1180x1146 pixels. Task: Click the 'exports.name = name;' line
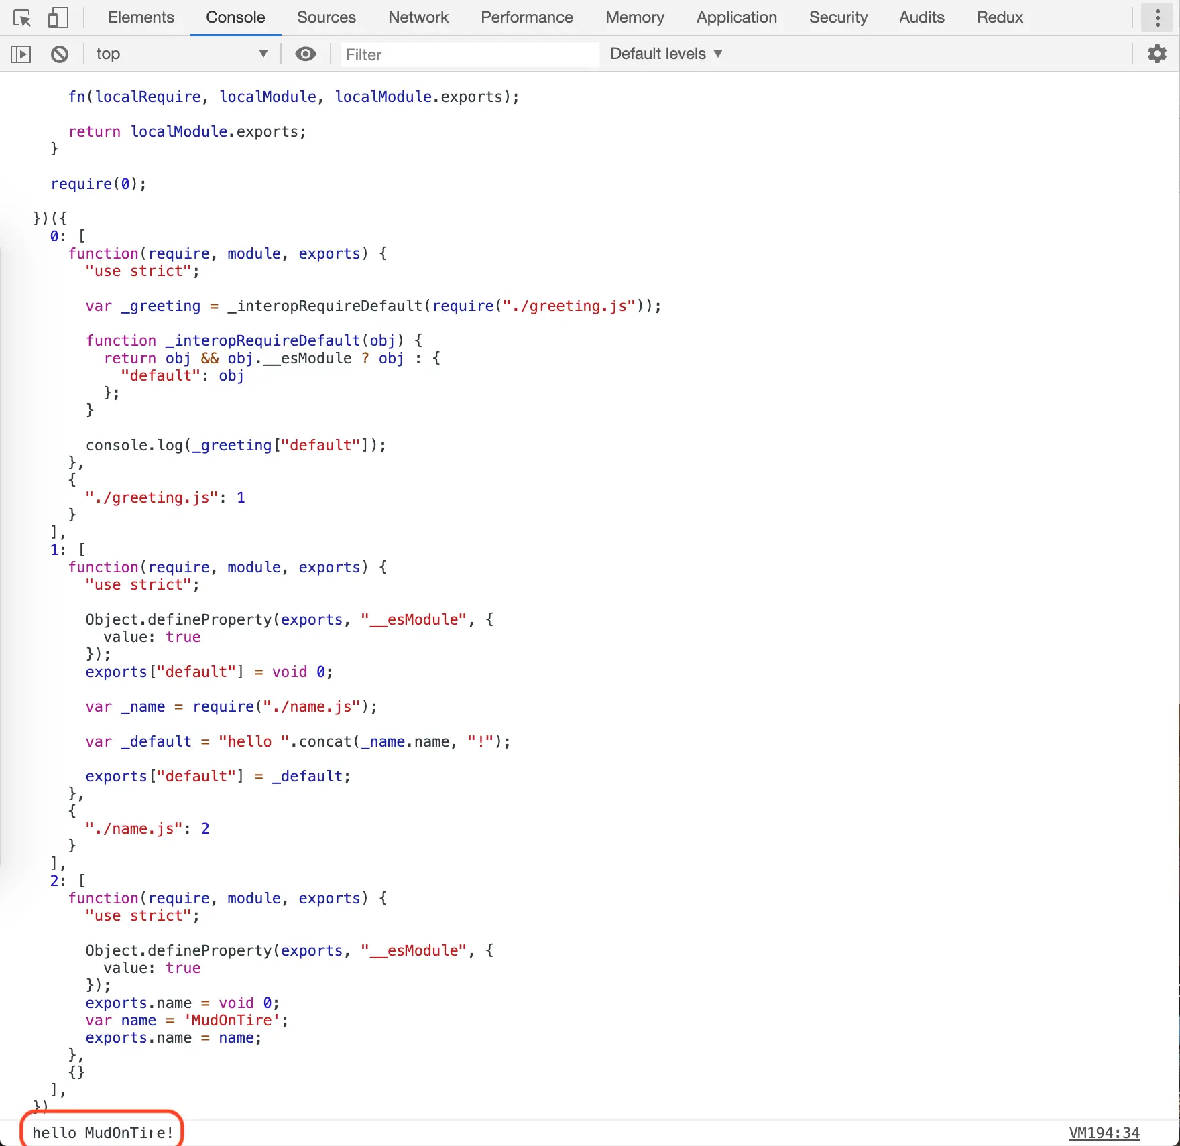pos(174,1037)
